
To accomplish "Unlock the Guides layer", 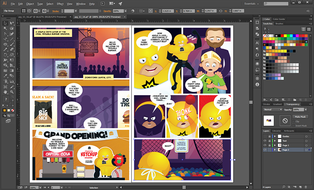I will point(269,136).
